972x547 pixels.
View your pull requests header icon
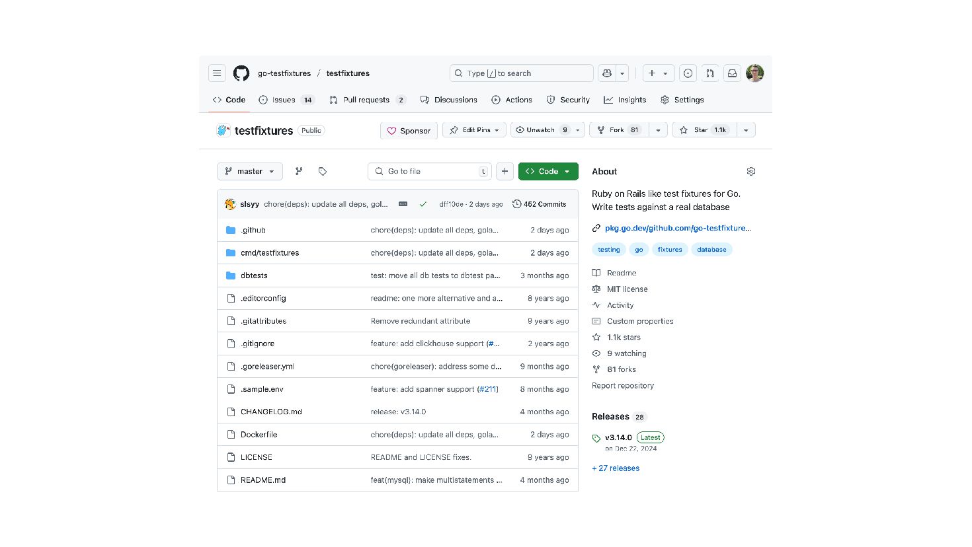click(x=710, y=73)
